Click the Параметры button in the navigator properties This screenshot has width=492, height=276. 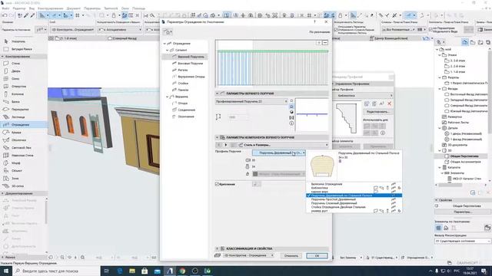click(463, 212)
